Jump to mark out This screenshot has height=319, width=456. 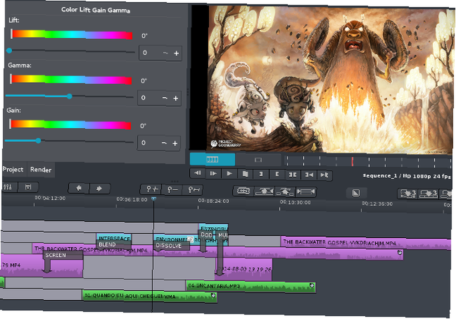point(324,175)
